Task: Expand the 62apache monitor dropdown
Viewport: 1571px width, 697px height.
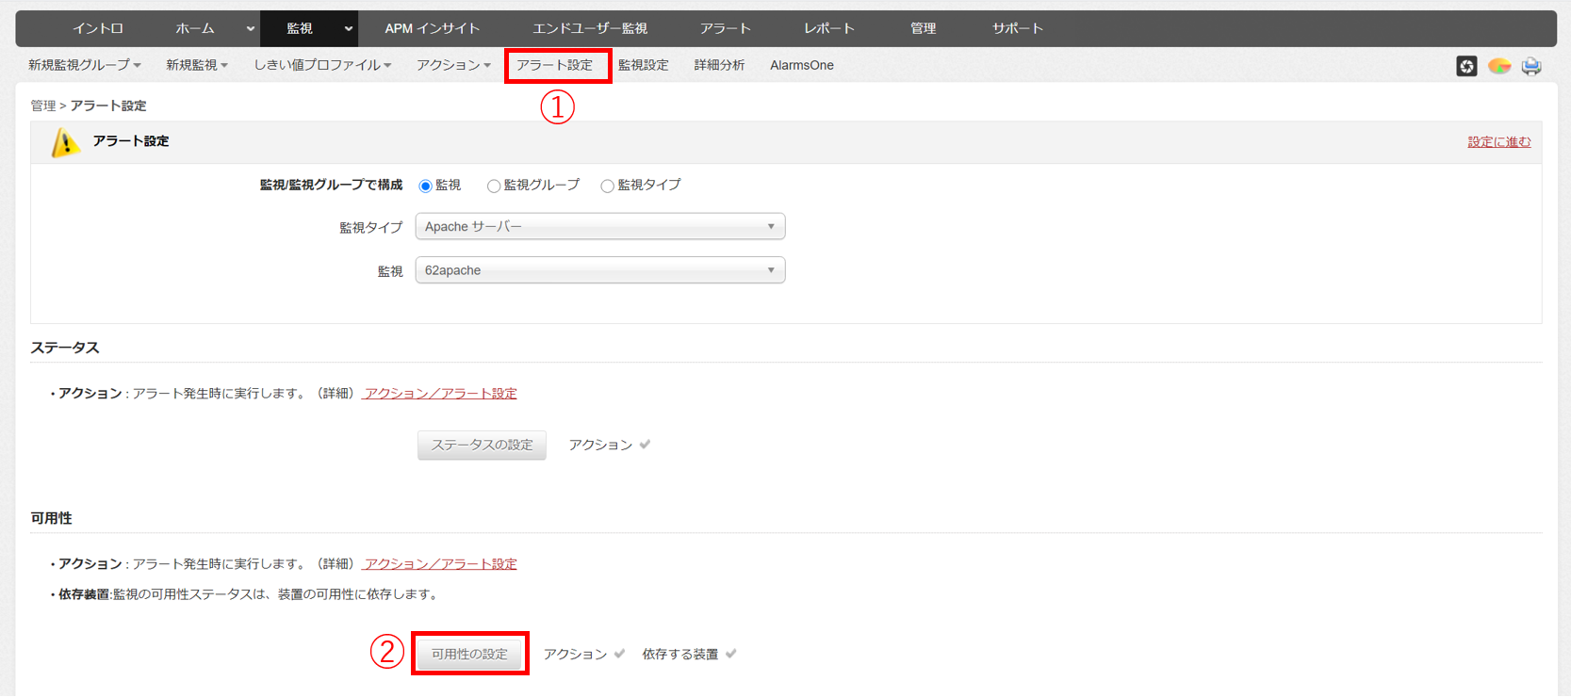Action: [x=600, y=270]
